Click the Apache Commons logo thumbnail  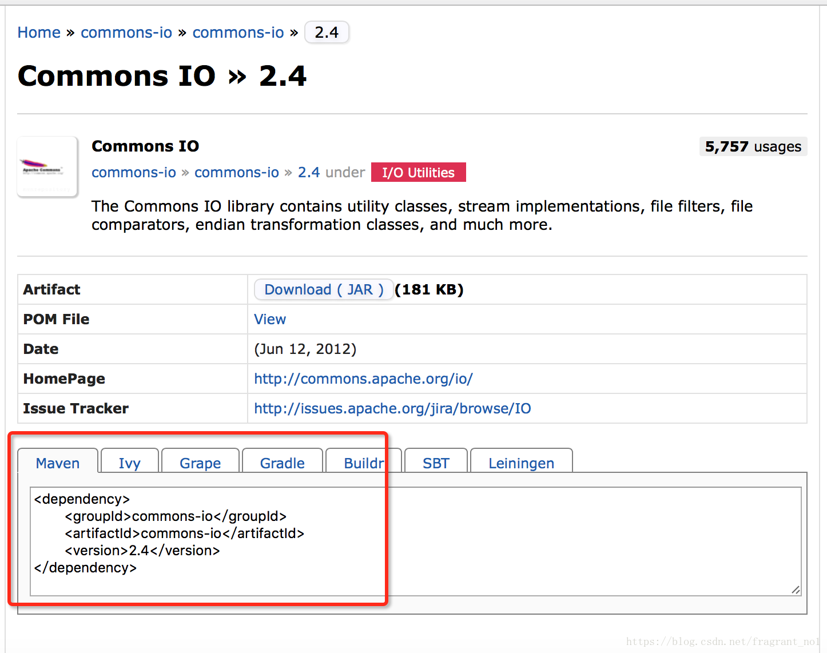[47, 166]
